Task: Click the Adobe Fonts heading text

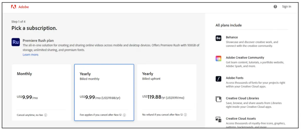Action: [x=235, y=78]
